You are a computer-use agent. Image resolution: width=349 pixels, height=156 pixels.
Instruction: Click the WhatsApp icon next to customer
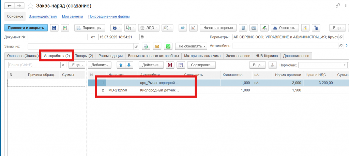point(168,46)
